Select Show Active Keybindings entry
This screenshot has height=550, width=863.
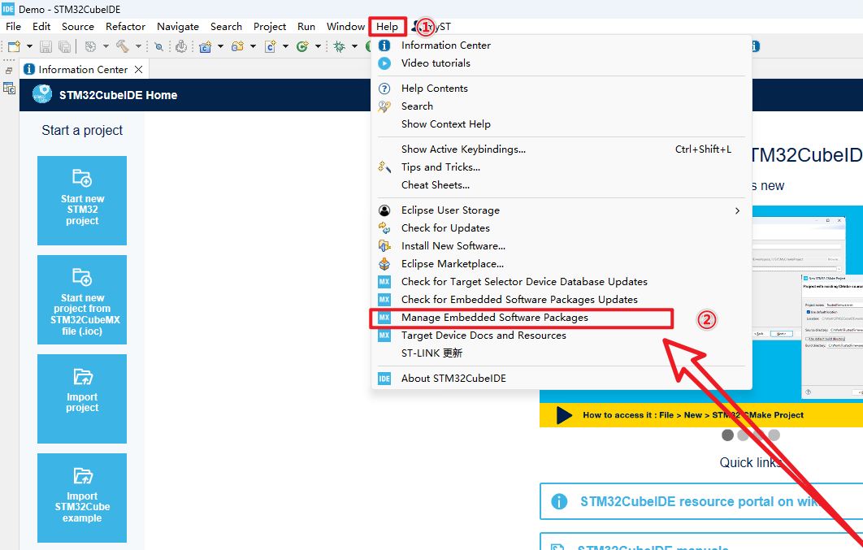tap(562, 149)
